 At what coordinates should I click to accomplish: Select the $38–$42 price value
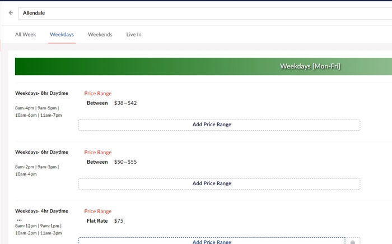click(x=125, y=103)
